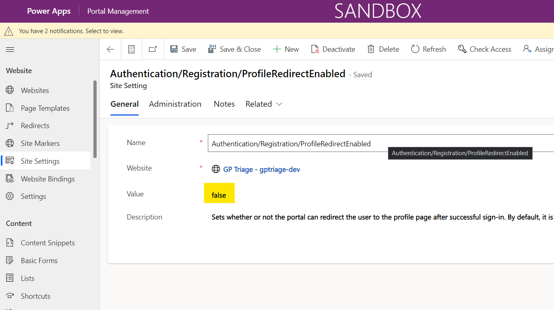Image resolution: width=554 pixels, height=310 pixels.
Task: Click the Website section heading
Action: click(x=19, y=71)
